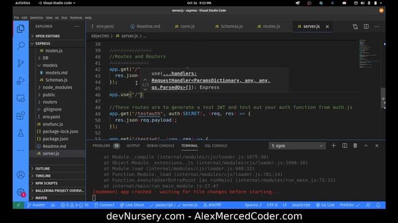Open the Remote Explorer view
This screenshot has height=223, width=398.
(x=21, y=98)
